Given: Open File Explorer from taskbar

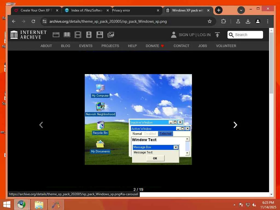Looking at the screenshot, I should [x=39, y=205].
